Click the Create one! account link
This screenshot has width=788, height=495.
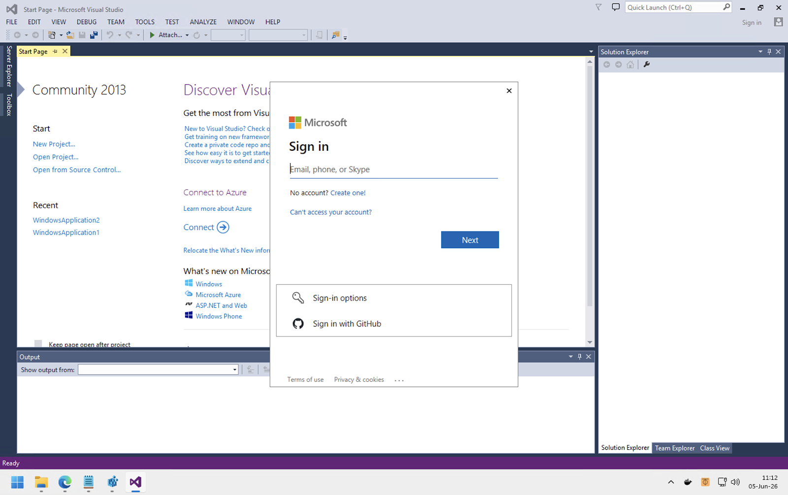(x=348, y=193)
